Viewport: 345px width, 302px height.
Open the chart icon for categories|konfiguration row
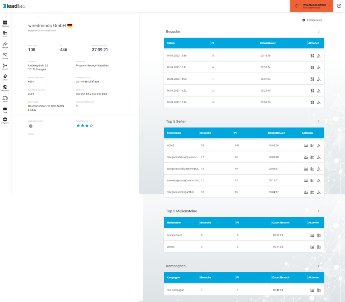pos(306,192)
